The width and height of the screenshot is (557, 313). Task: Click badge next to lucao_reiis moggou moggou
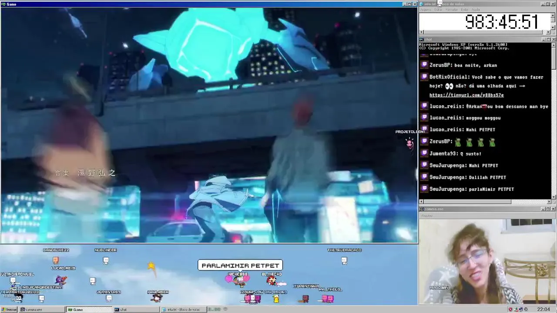click(424, 118)
